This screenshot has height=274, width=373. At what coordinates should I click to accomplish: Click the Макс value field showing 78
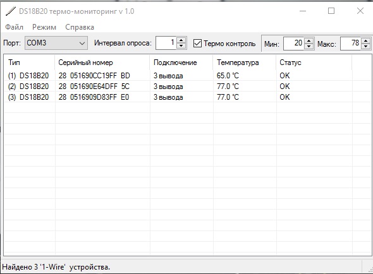pyautogui.click(x=351, y=44)
